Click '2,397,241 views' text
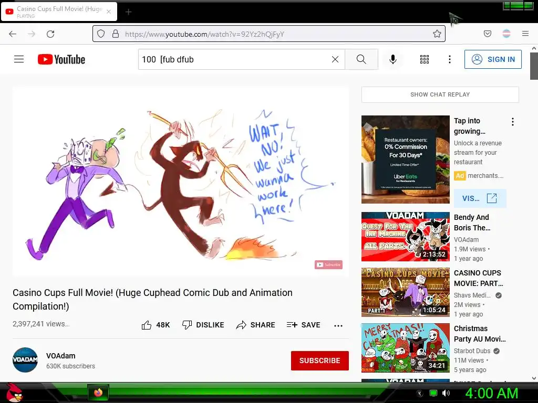This screenshot has height=403, width=538. click(41, 324)
